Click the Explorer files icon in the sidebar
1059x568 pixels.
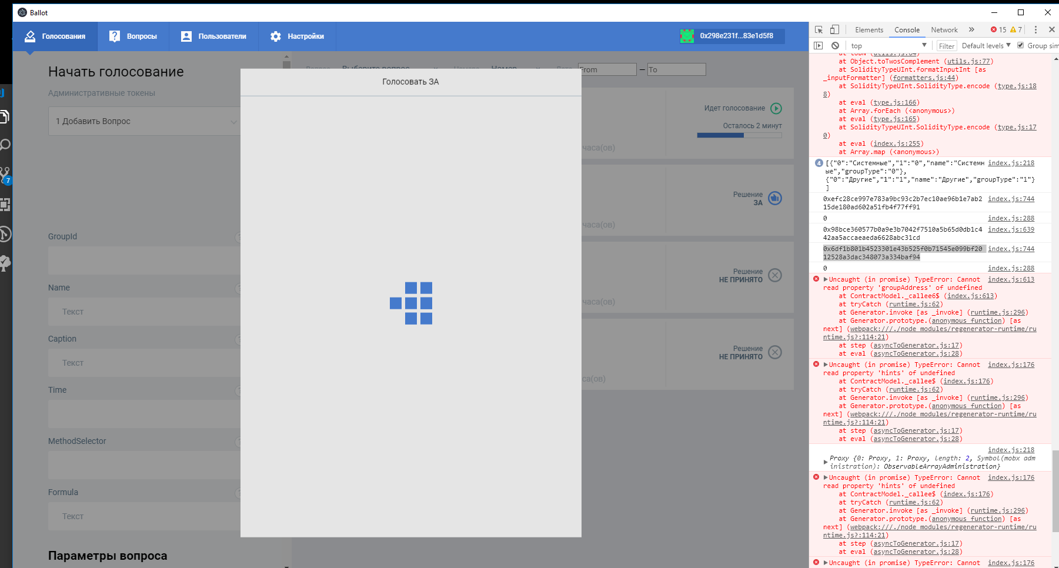click(x=6, y=116)
